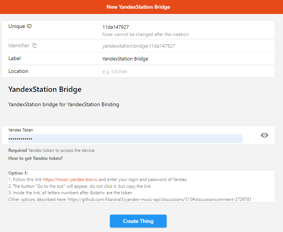Viewport: 283px width, 232px height.
Task: Edit the Label field YandexStation Bridge
Action: pos(125,59)
